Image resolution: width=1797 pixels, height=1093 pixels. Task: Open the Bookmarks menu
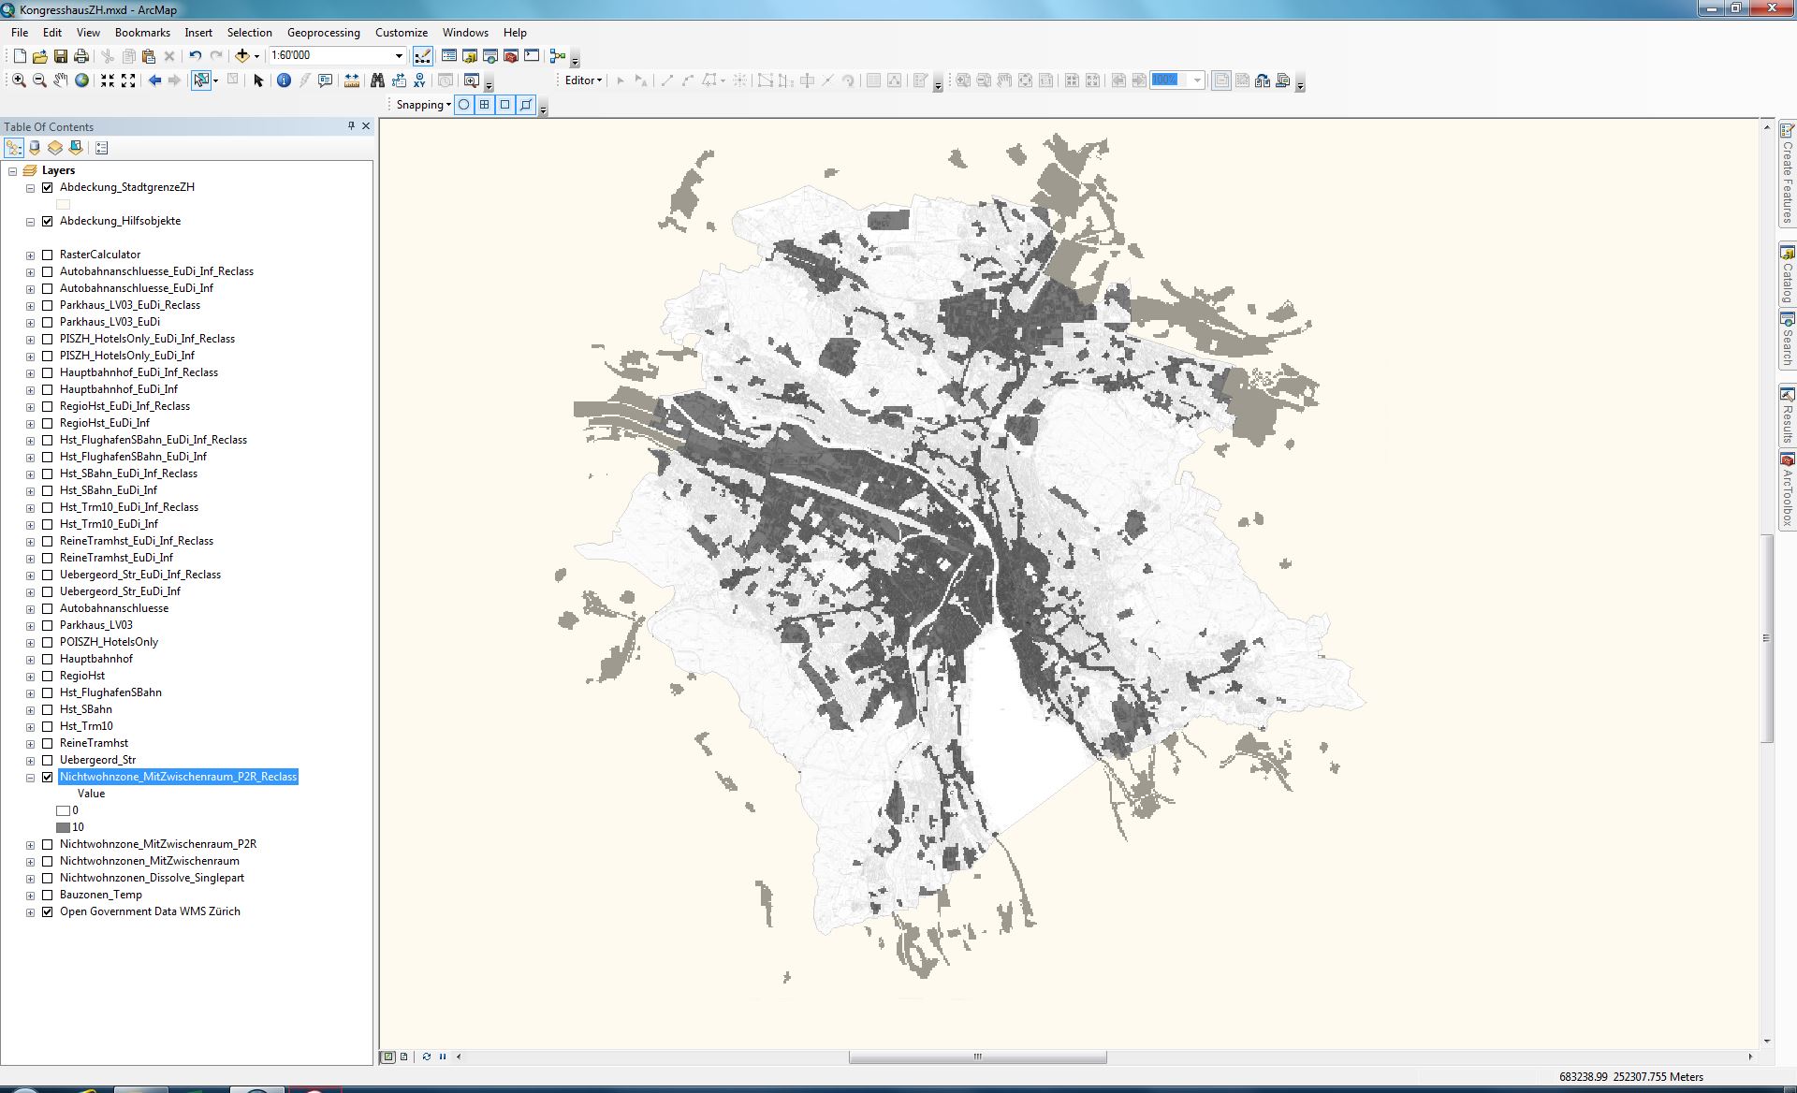[142, 32]
